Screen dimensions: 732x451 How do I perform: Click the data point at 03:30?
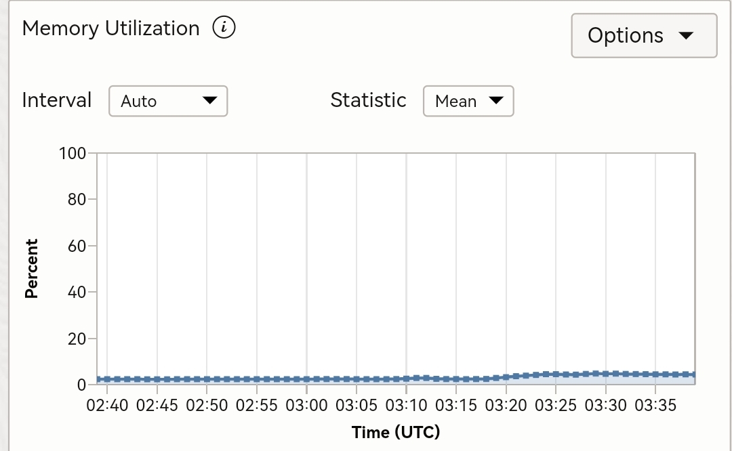click(x=605, y=374)
